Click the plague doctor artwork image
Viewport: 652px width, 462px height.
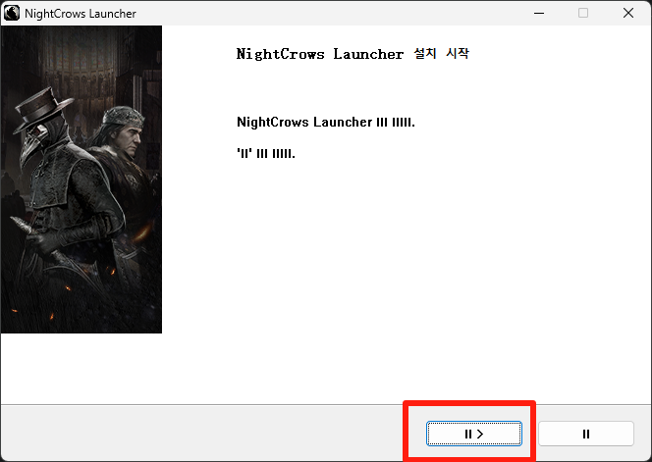[81, 180]
